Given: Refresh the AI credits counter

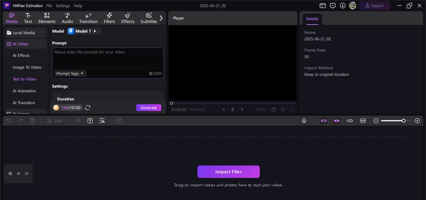Looking at the screenshot, I should [x=87, y=108].
